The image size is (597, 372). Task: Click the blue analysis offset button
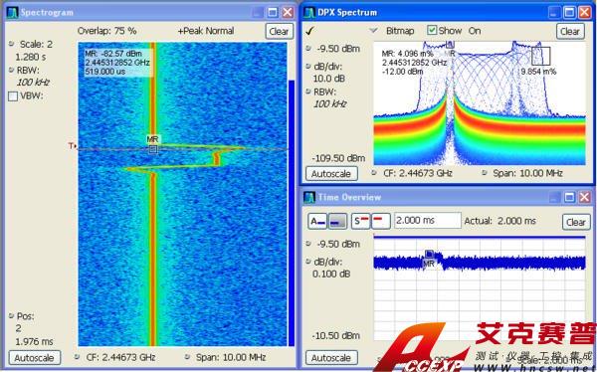pos(337,221)
